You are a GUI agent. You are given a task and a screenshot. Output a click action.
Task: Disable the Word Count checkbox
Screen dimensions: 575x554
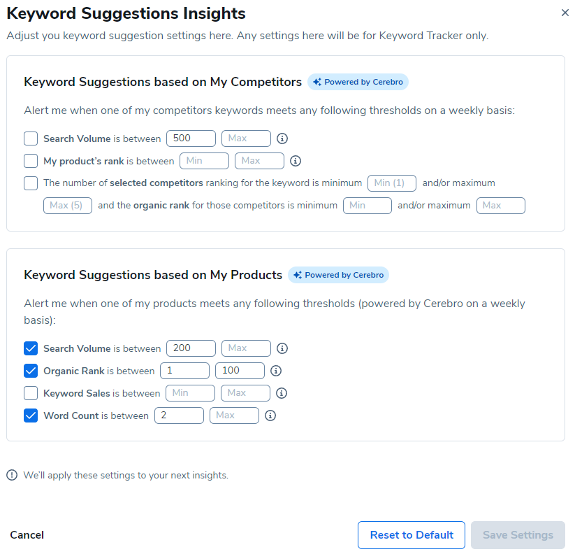pyautogui.click(x=31, y=415)
